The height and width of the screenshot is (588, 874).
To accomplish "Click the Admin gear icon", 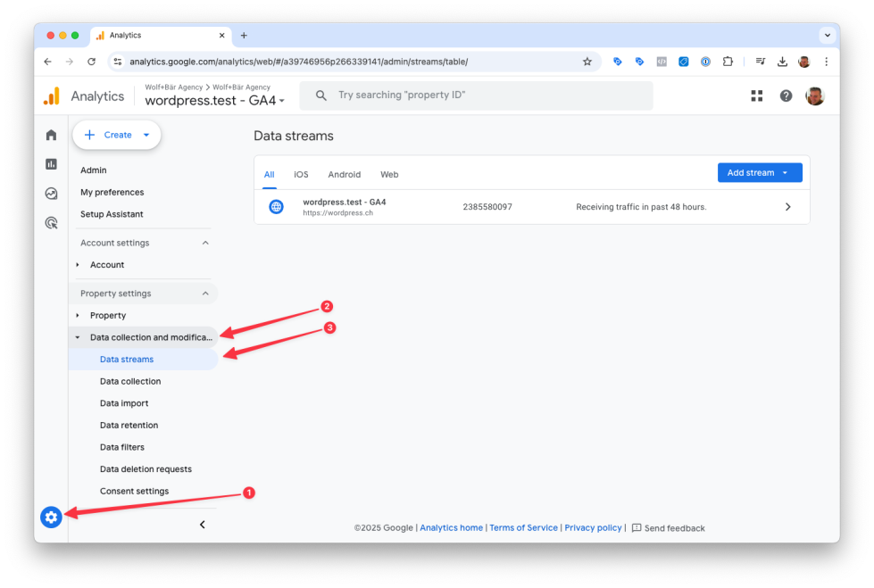I will 51,518.
